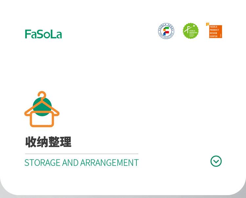This screenshot has width=246, height=198.
Task: Click the hook of the hanger icon
Action: pos(42,95)
